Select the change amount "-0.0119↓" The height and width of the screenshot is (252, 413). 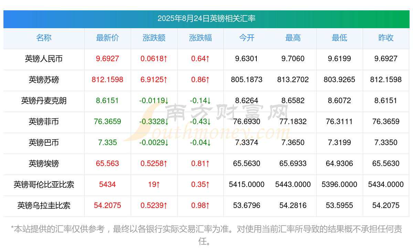coord(154,101)
